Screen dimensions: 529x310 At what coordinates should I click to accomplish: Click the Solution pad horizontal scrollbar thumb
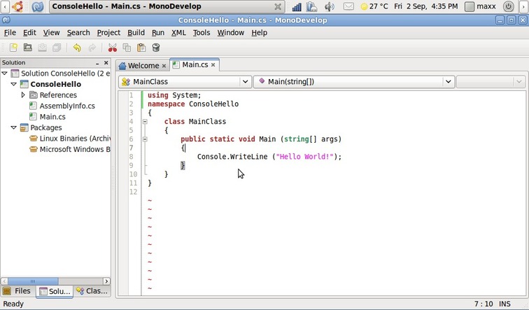click(x=33, y=281)
